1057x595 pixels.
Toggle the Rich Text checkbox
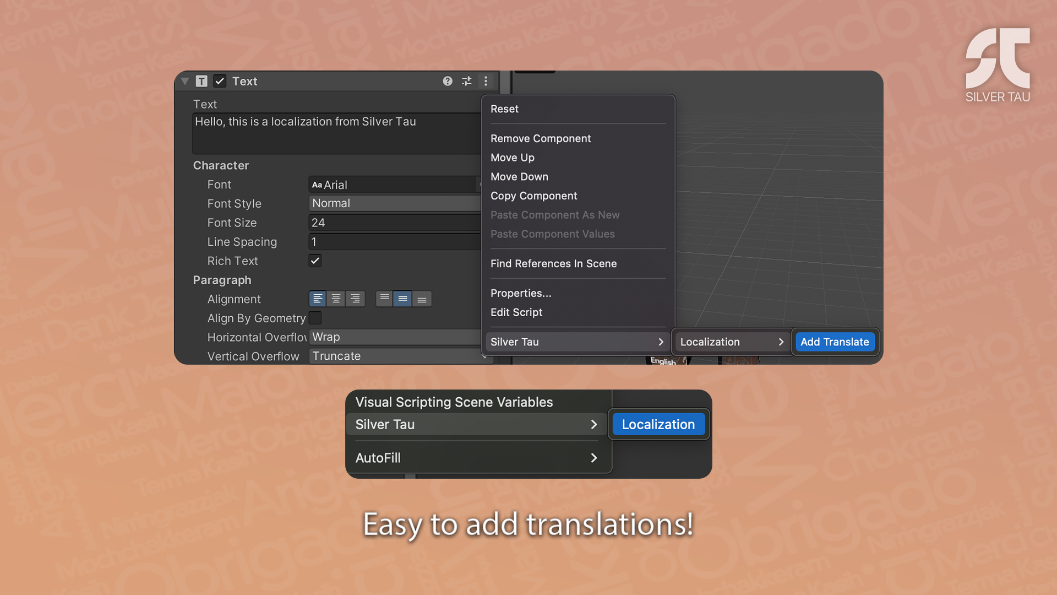[315, 261]
